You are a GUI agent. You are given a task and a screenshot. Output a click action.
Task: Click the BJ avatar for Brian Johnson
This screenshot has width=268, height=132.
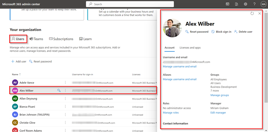coord(15,115)
